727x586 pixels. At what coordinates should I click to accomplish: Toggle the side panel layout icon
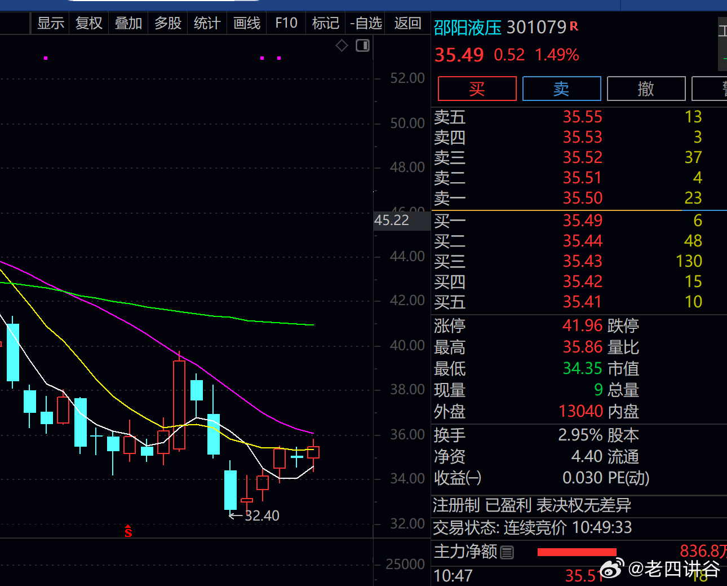click(x=363, y=46)
